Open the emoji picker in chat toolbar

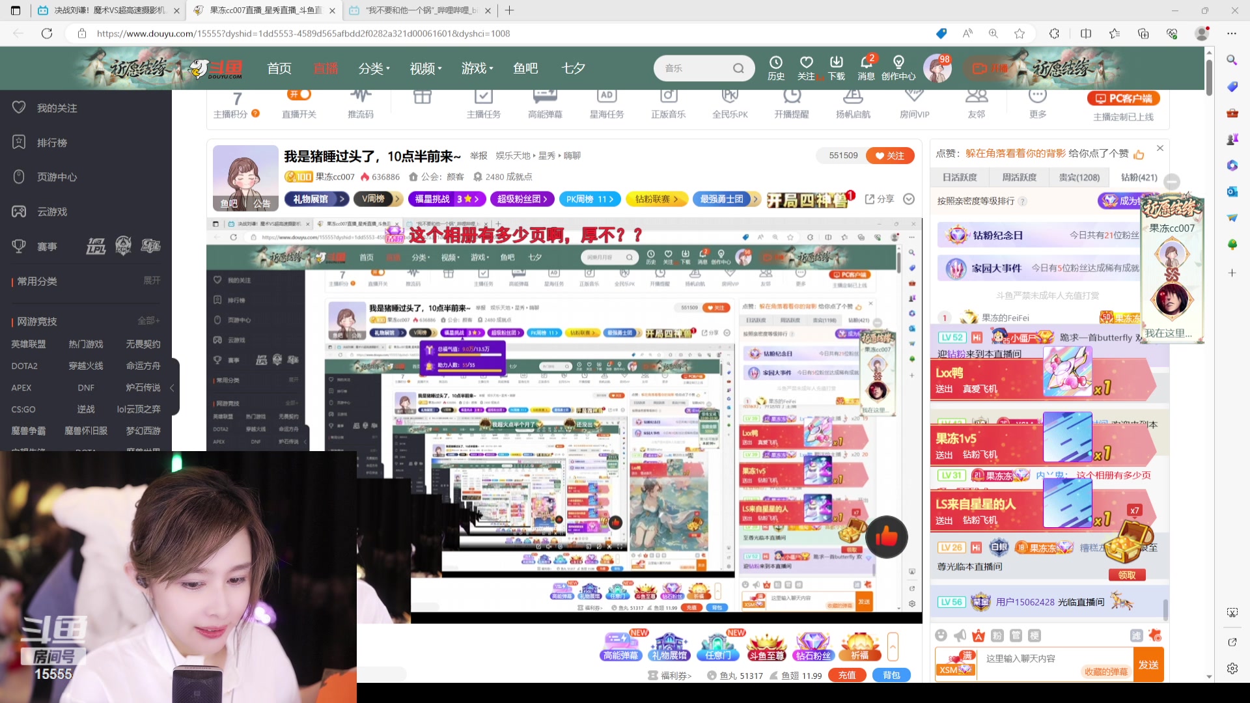(x=941, y=635)
